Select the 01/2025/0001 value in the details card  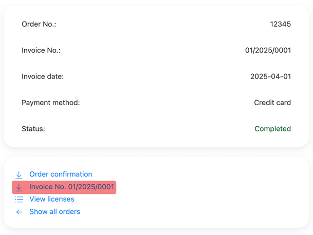click(268, 50)
